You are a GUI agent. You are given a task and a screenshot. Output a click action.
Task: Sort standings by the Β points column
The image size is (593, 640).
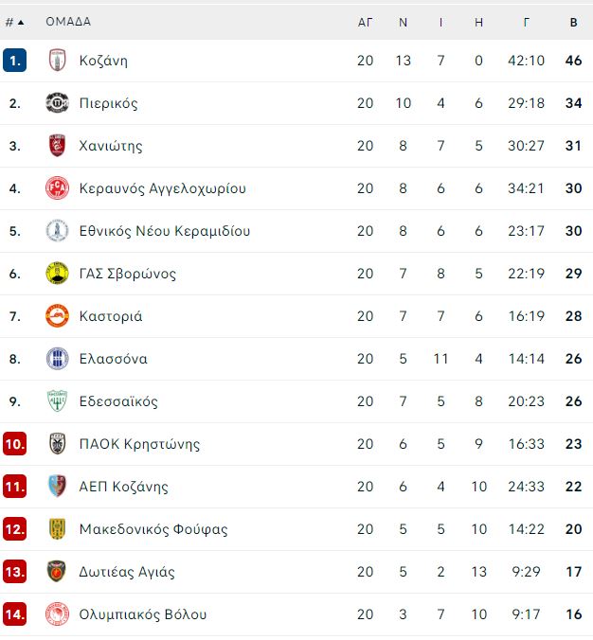coord(574,22)
